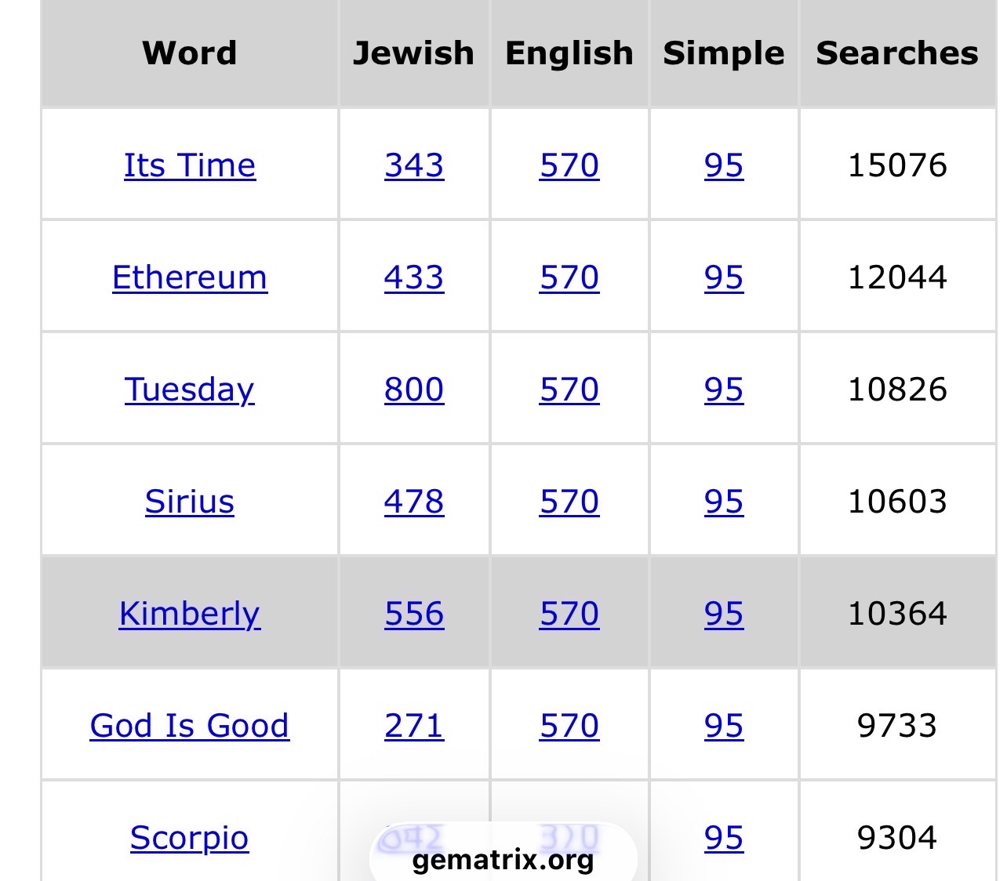The width and height of the screenshot is (1007, 881).
Task: Open the Scorpio word link
Action: click(190, 838)
